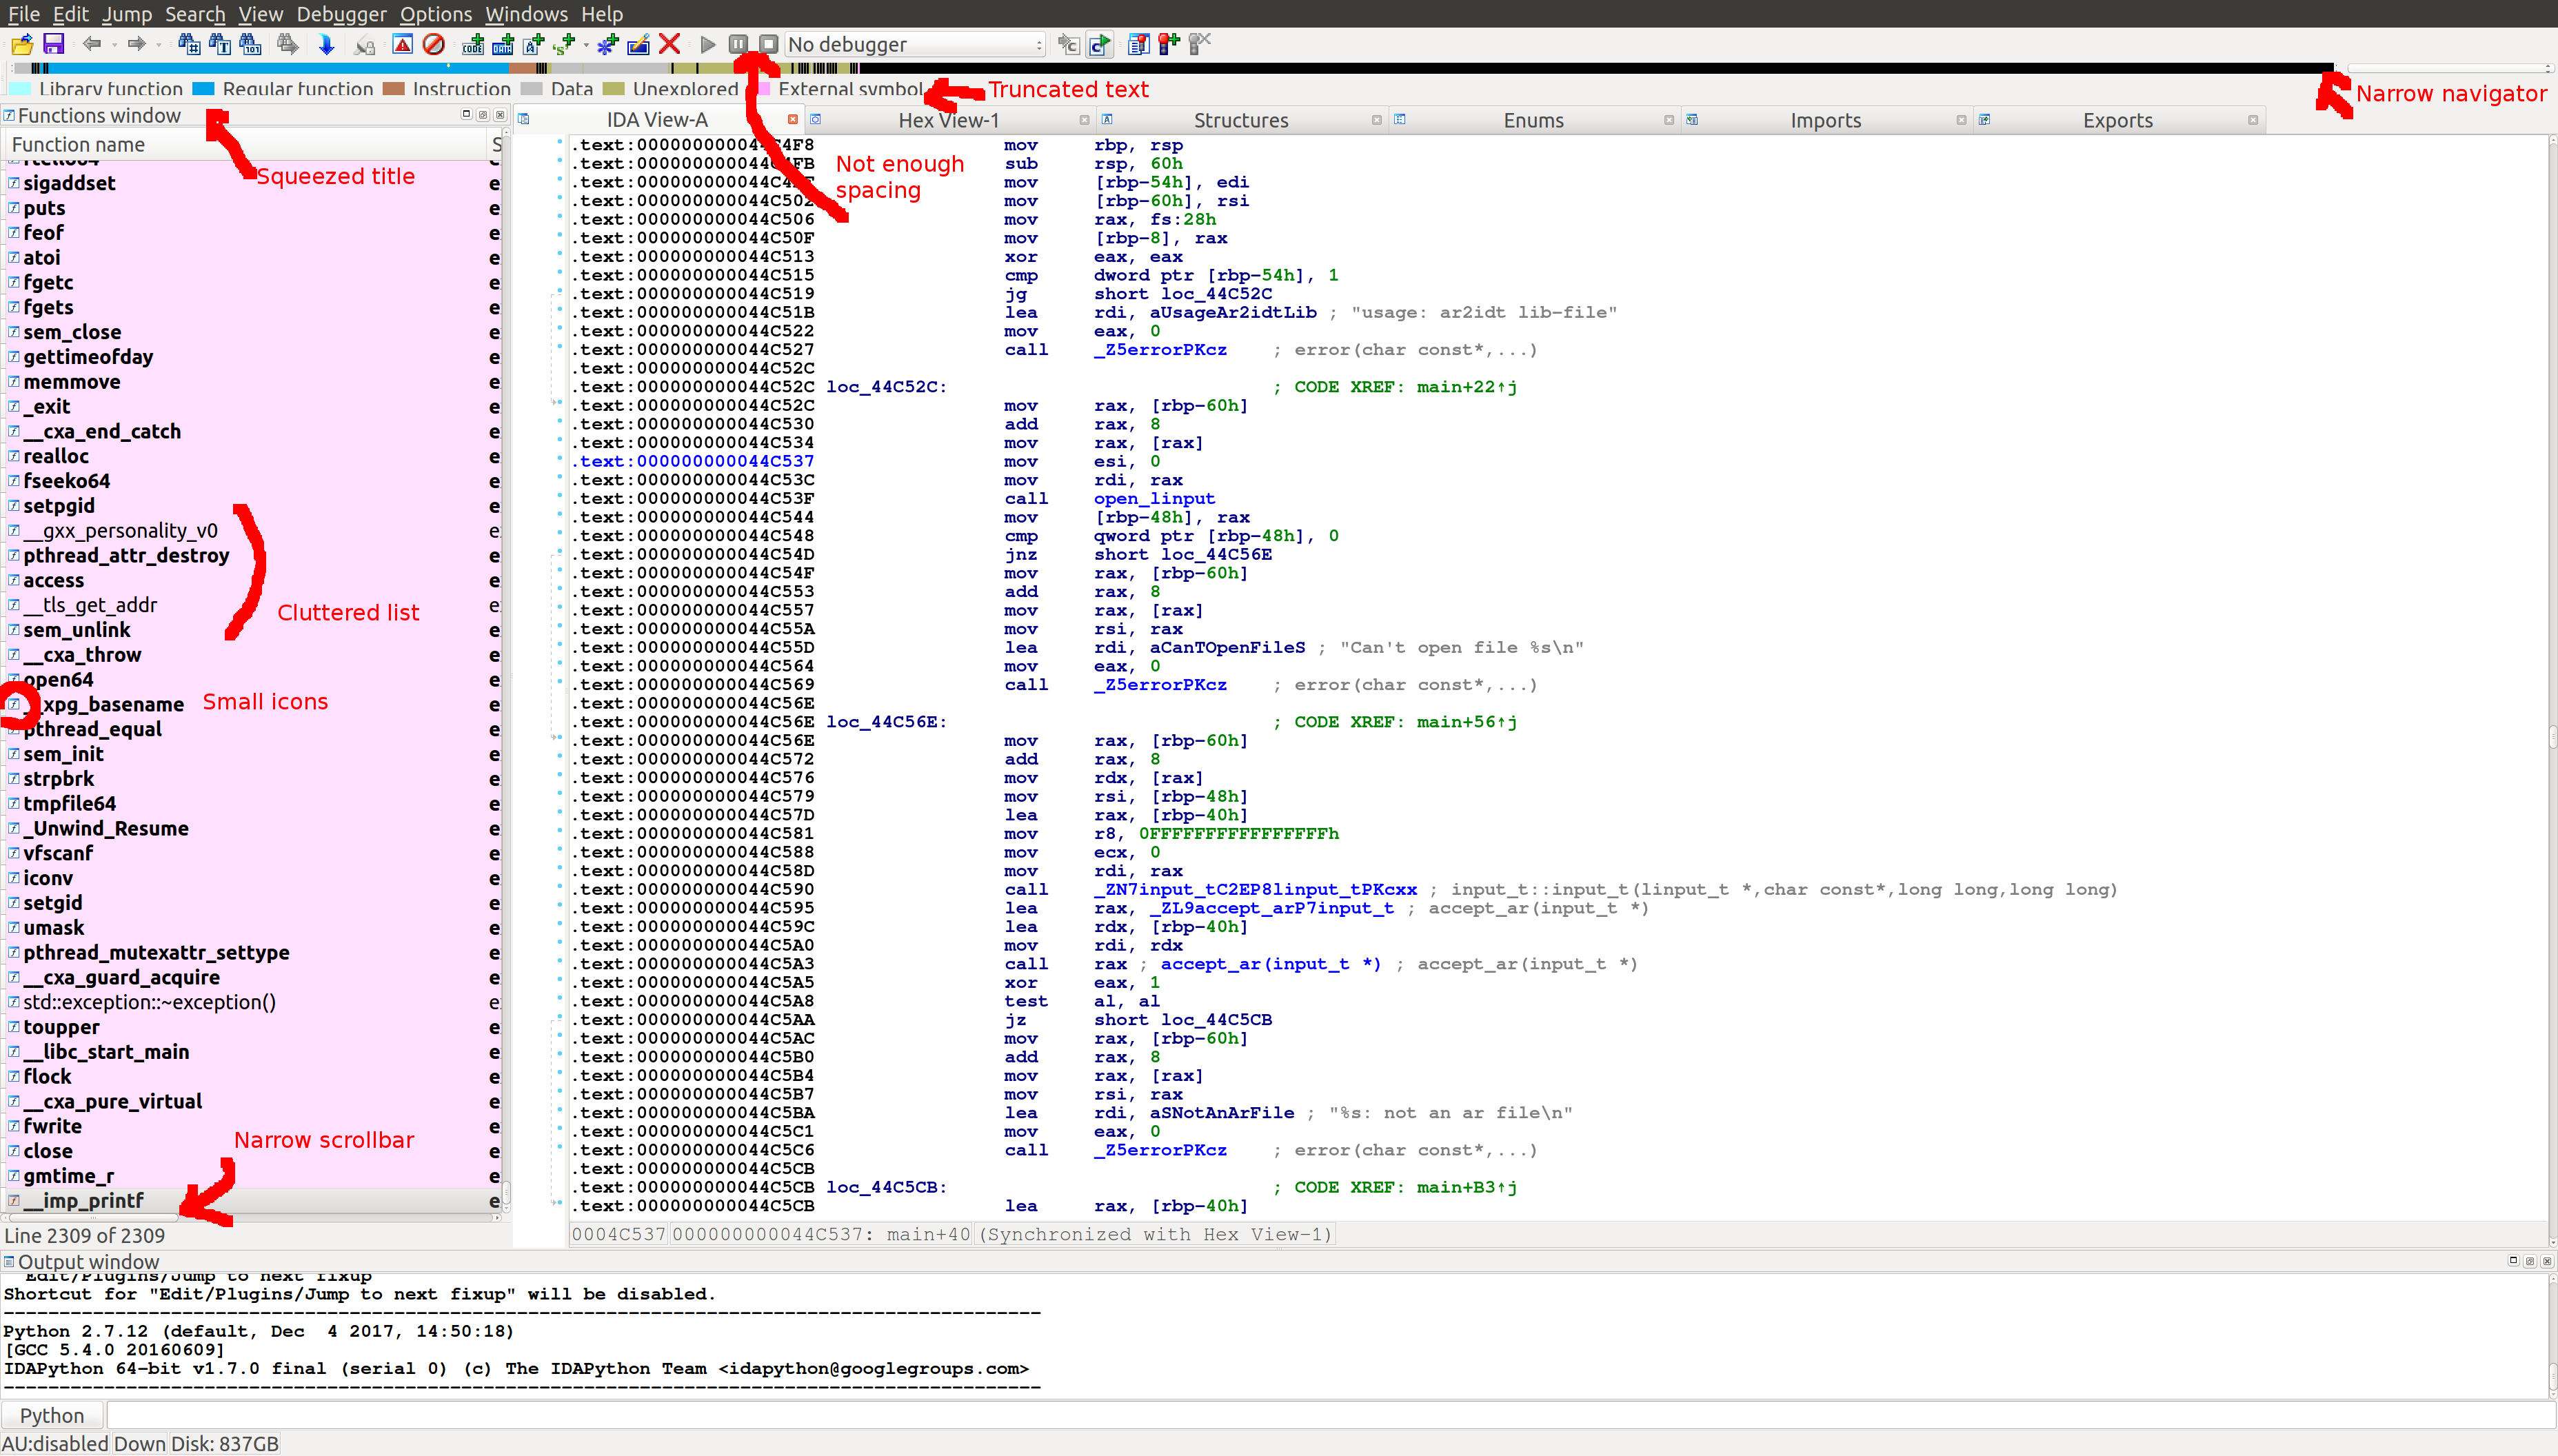Image resolution: width=2558 pixels, height=1456 pixels.
Task: Terminate the process with the stop button
Action: tap(768, 44)
